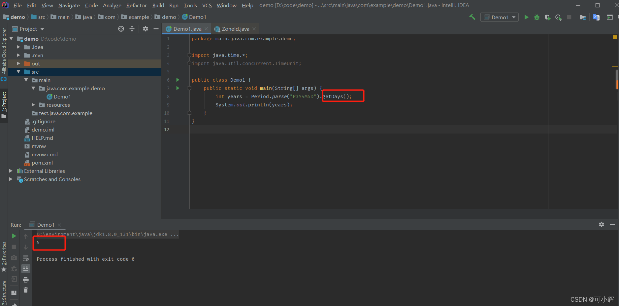This screenshot has height=306, width=619.
Task: Switch to the ZoneId.java editor tab
Action: click(234, 29)
